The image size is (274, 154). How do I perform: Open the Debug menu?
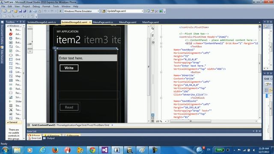click(x=36, y=6)
